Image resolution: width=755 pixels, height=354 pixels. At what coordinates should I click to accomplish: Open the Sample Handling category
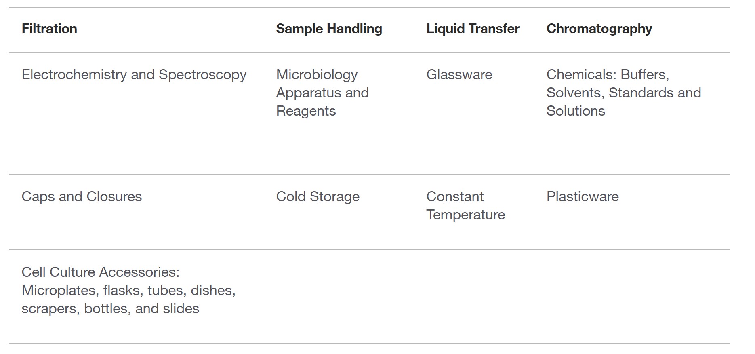click(x=329, y=29)
